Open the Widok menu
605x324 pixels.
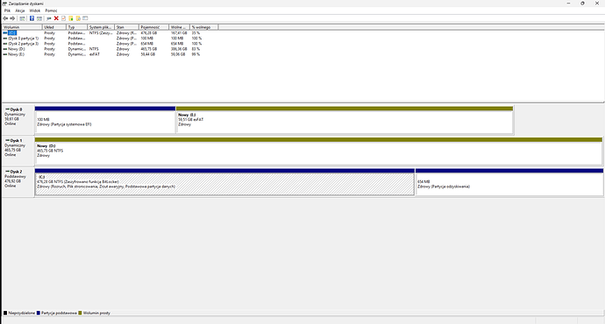click(35, 11)
